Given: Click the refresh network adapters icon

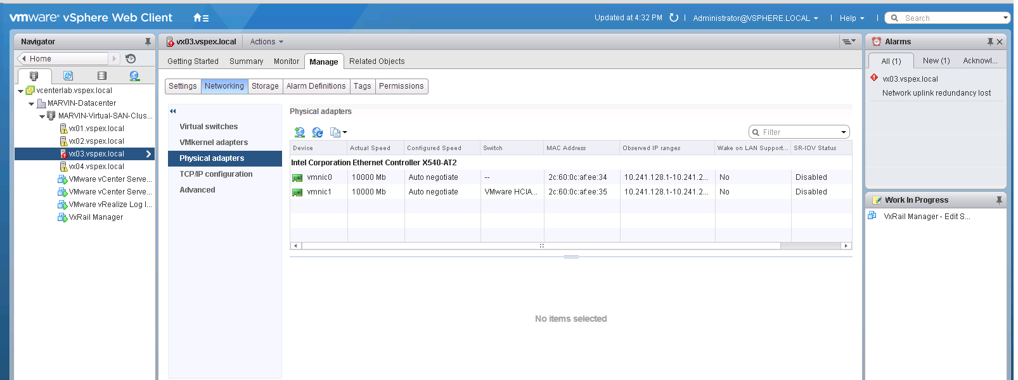Looking at the screenshot, I should point(318,132).
